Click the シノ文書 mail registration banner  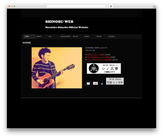[x=104, y=69]
